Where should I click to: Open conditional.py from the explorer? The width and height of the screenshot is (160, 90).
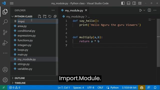coord(26,31)
